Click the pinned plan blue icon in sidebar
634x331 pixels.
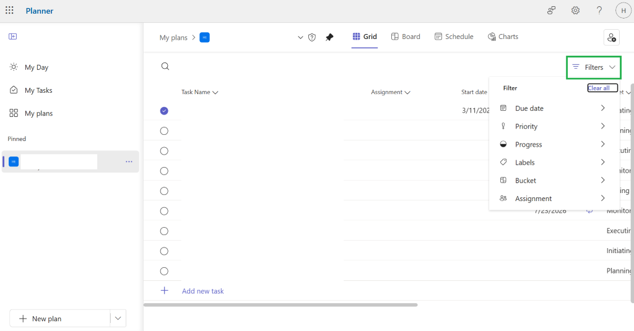coord(14,161)
